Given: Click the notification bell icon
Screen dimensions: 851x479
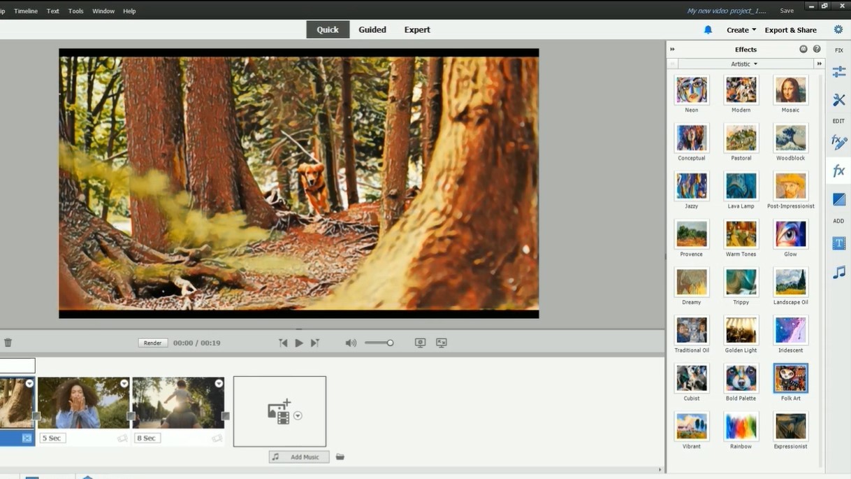Looking at the screenshot, I should (708, 30).
